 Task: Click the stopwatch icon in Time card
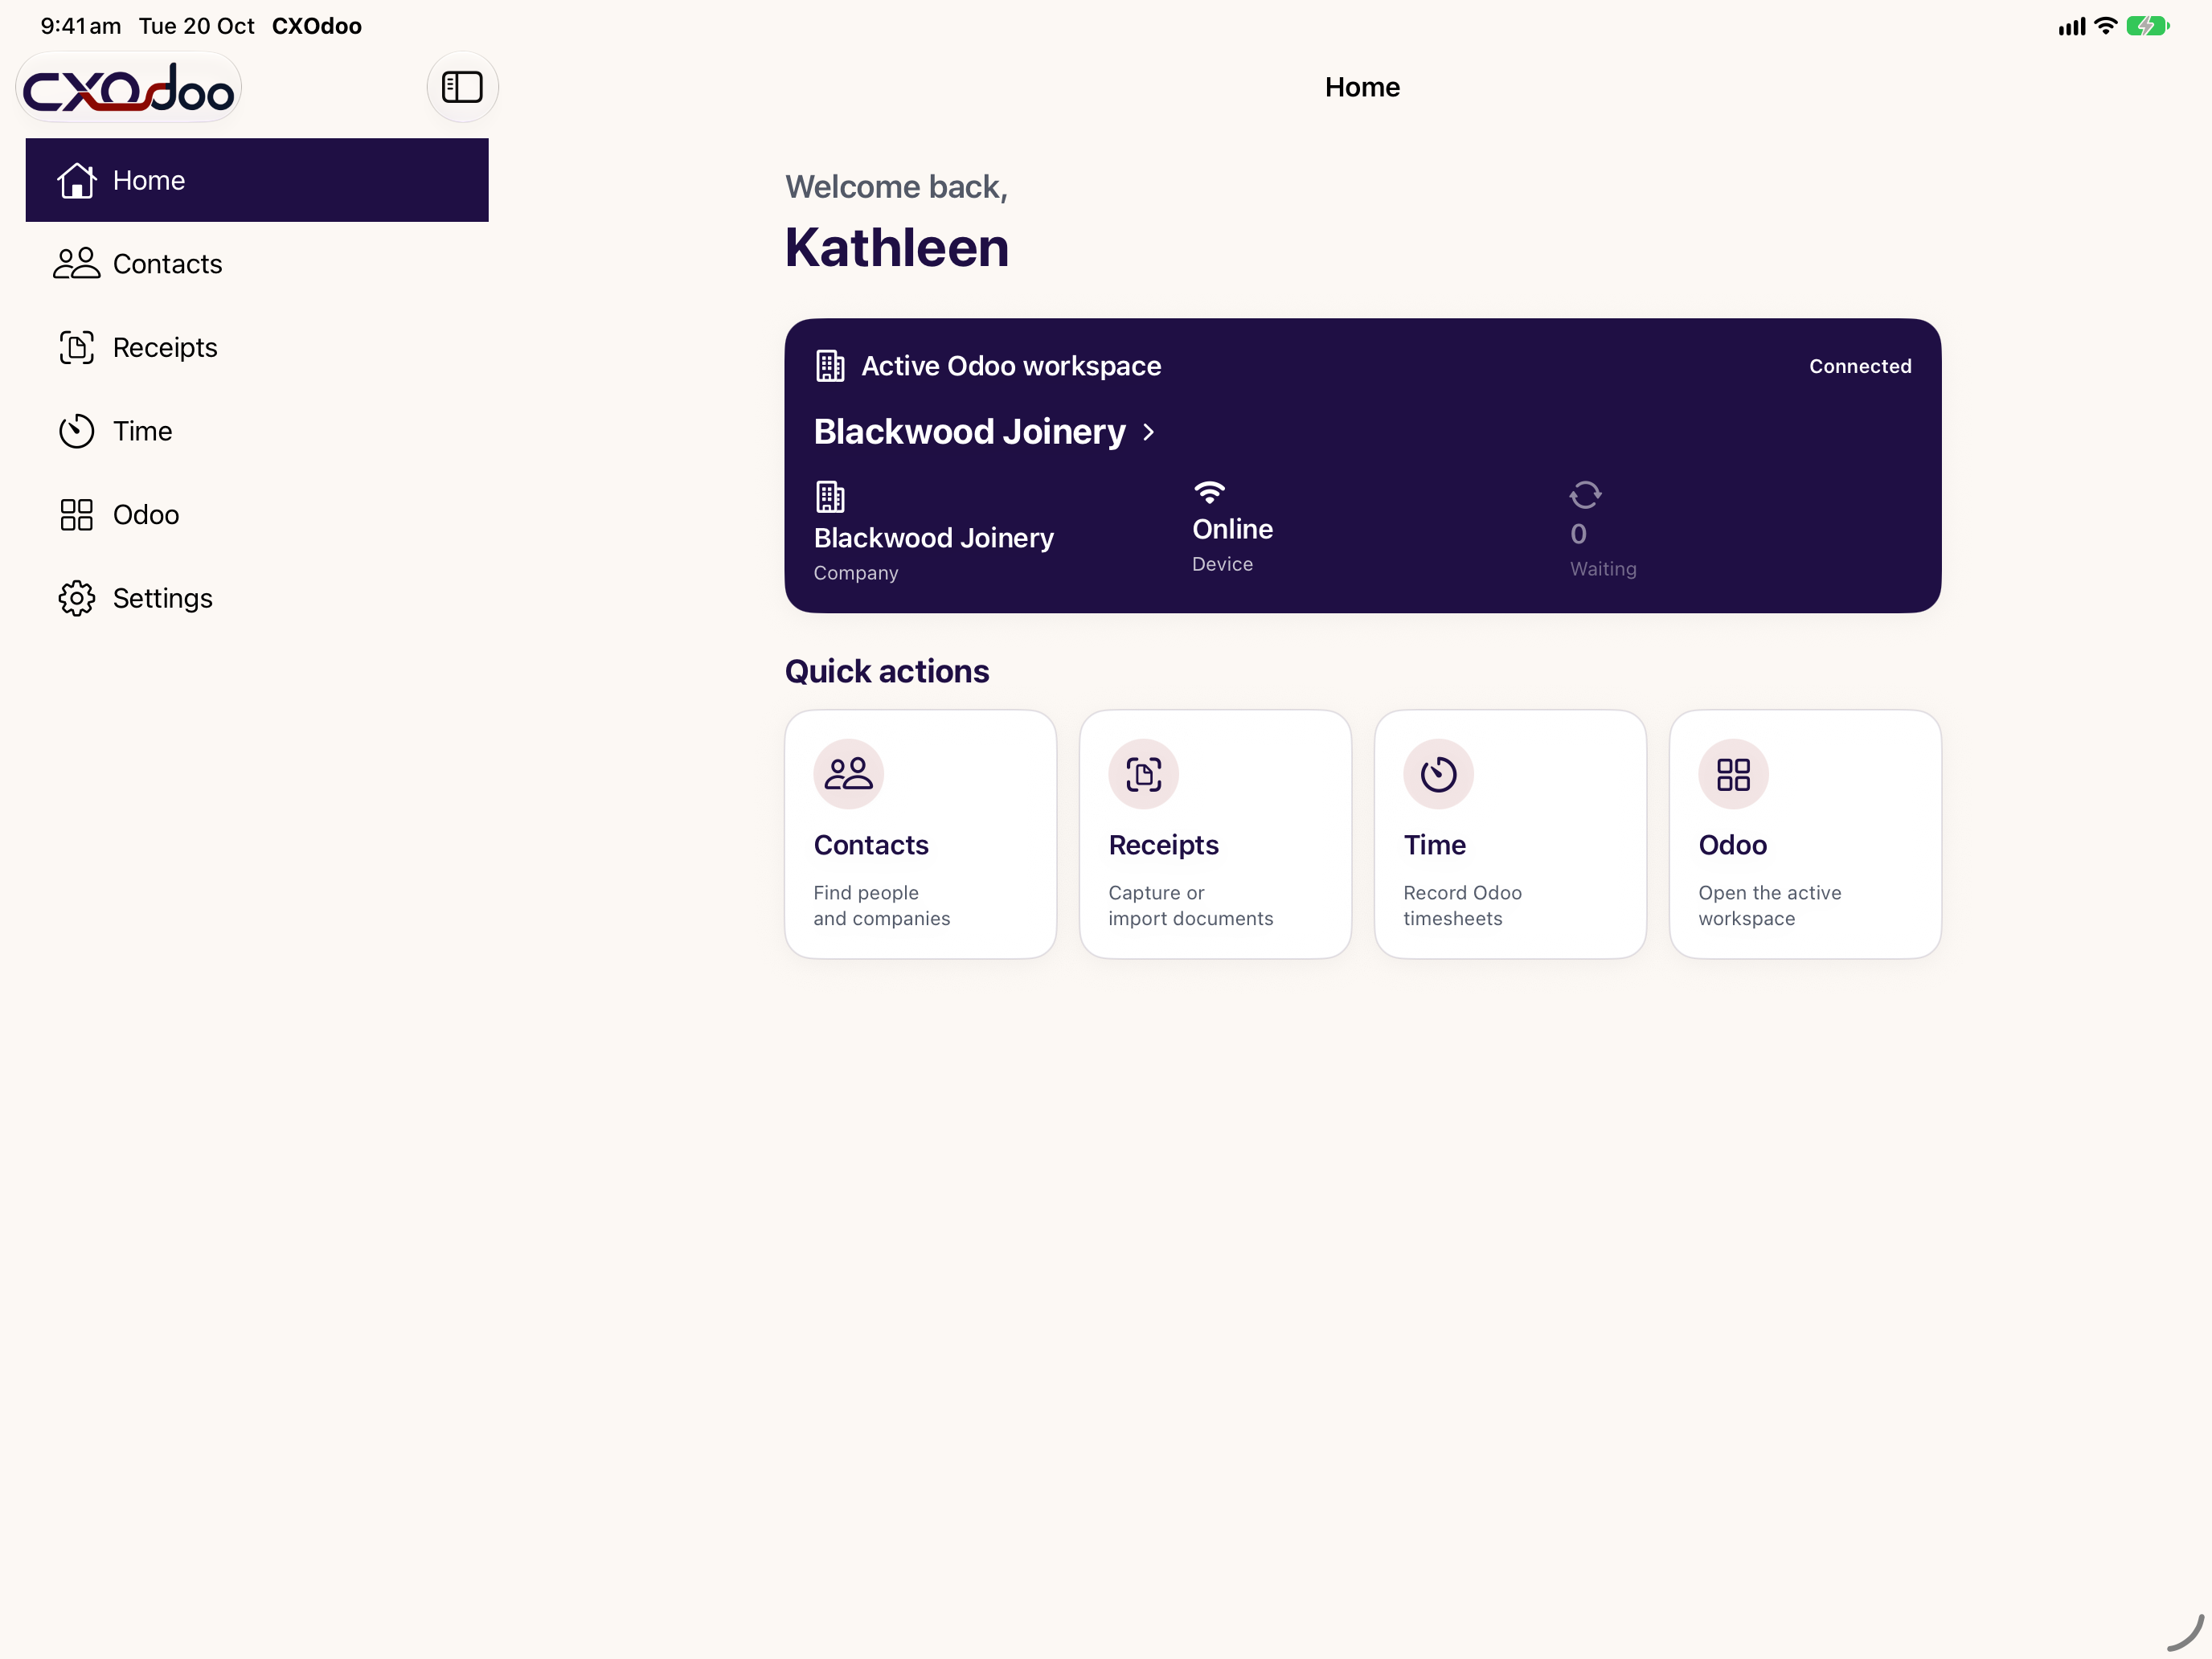[x=1439, y=774]
